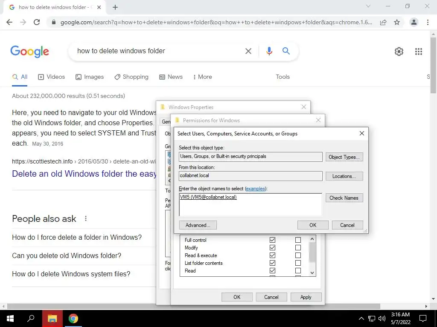The width and height of the screenshot is (437, 327).
Task: Toggle Allow for Read & execute
Action: click(x=273, y=255)
